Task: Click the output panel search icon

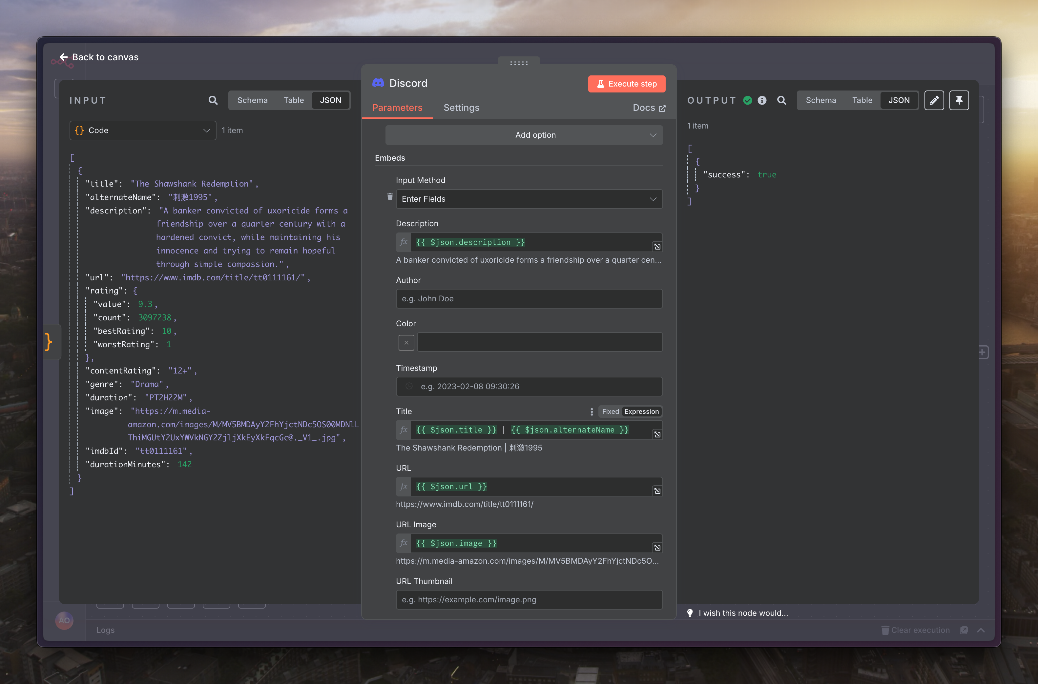Action: click(x=781, y=100)
